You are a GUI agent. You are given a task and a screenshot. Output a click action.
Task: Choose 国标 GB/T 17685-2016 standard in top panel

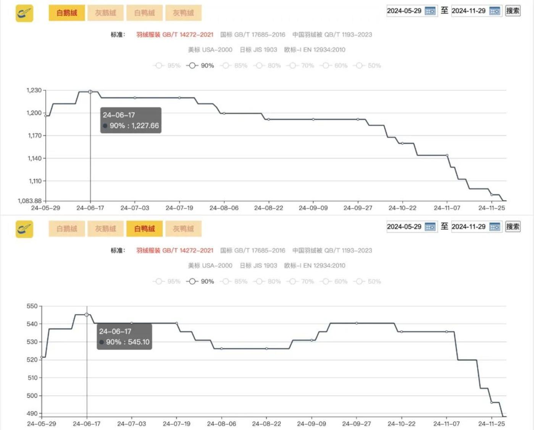[x=253, y=35]
